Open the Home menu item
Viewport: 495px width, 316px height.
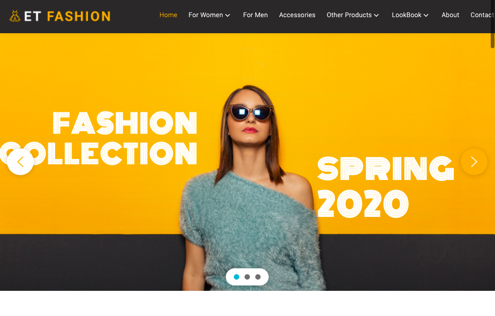point(168,15)
